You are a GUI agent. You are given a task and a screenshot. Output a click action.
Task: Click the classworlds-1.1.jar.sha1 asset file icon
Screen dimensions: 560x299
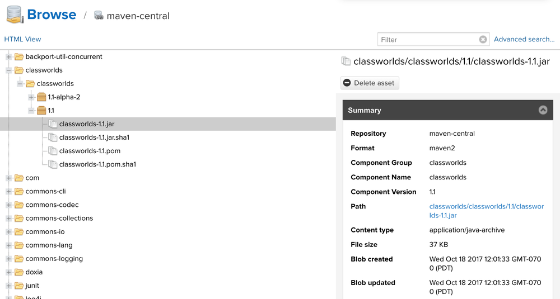53,137
